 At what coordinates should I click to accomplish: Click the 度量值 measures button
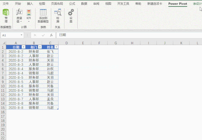point(19,15)
